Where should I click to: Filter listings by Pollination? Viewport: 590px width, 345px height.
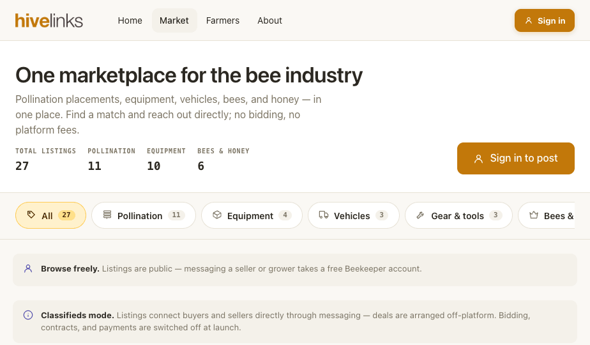[144, 215]
